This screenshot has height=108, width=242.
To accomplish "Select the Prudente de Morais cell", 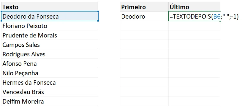I will point(50,35).
